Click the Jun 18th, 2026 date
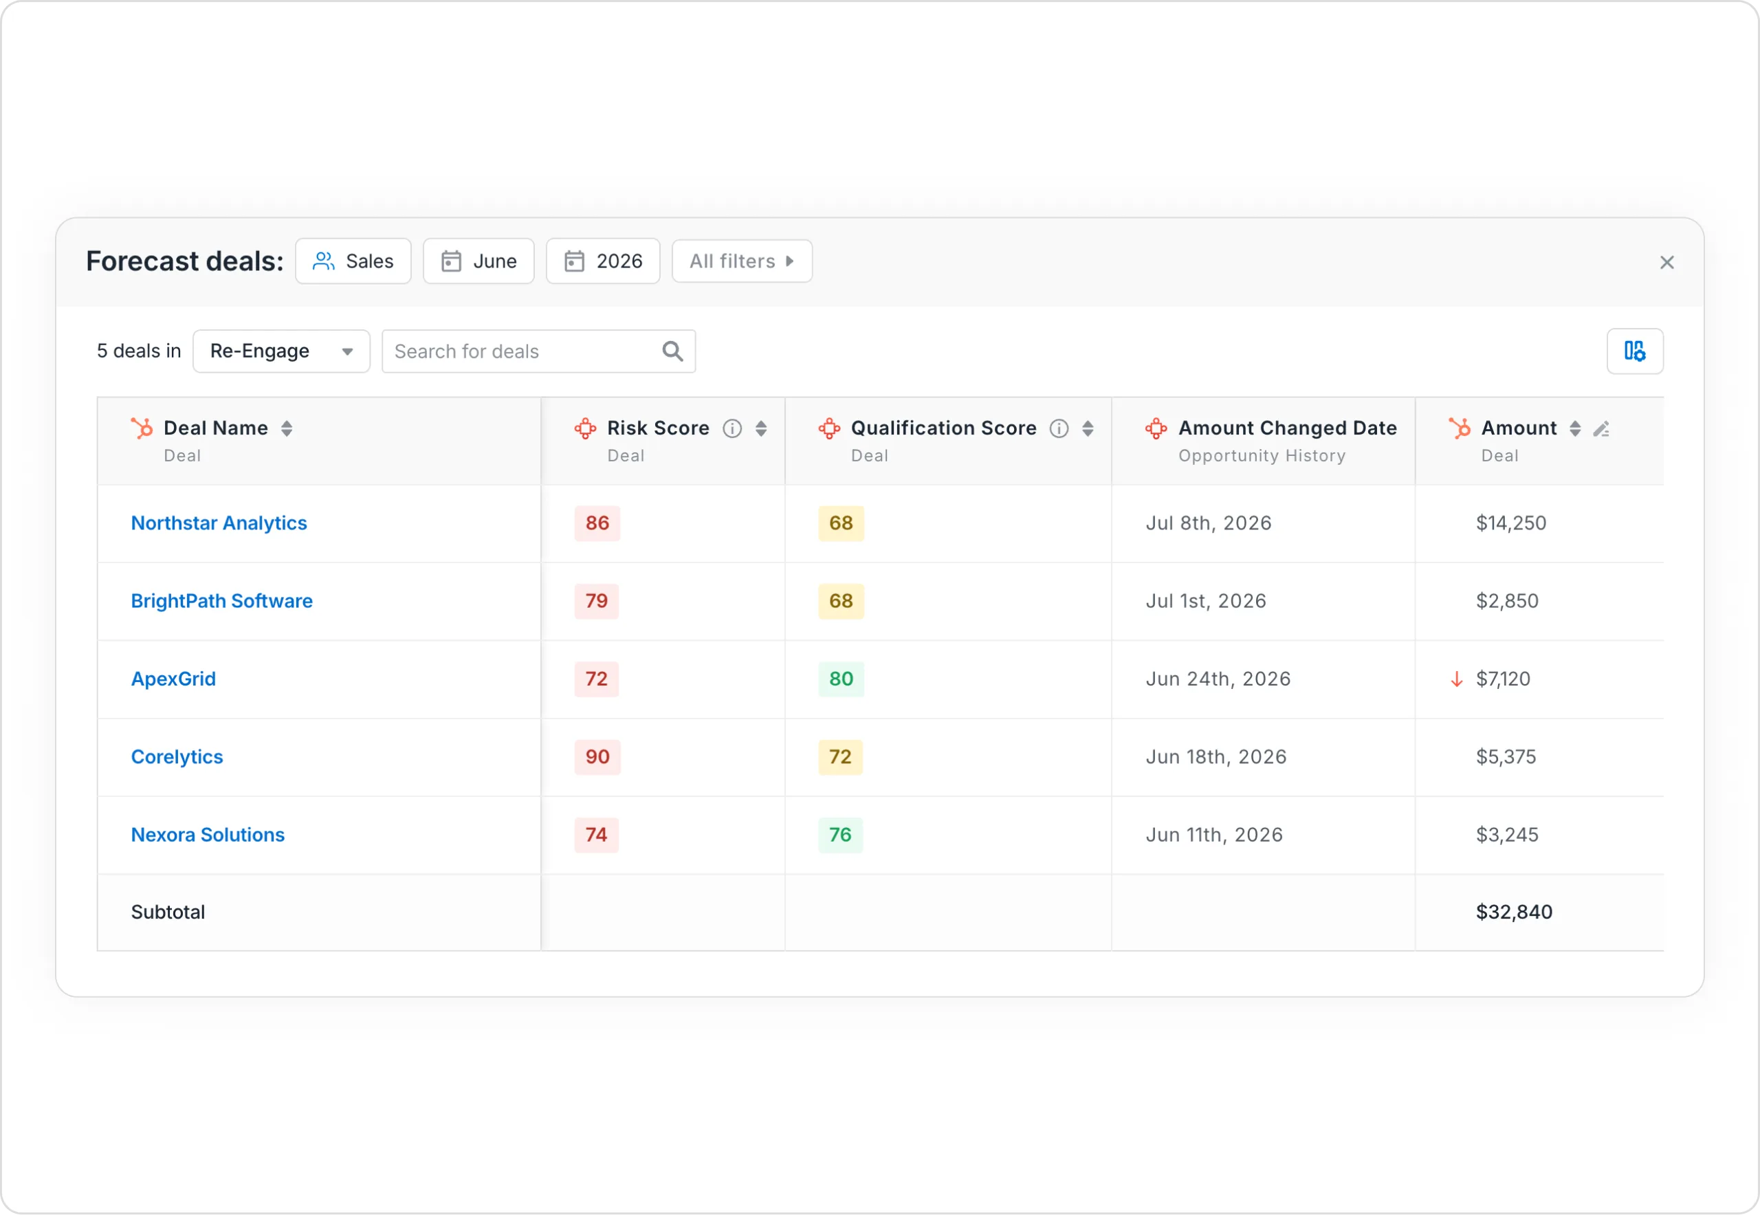The image size is (1760, 1215). (x=1215, y=756)
